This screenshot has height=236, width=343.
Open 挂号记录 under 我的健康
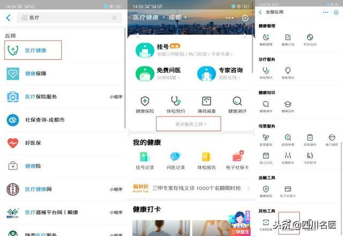tap(145, 161)
